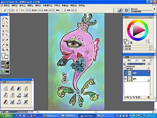Click the blue marker in custom palette
The height and width of the screenshot is (118, 157).
[x=19, y=88]
